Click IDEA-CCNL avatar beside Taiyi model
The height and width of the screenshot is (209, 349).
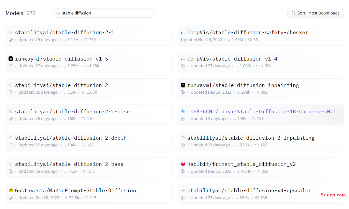coord(183,111)
